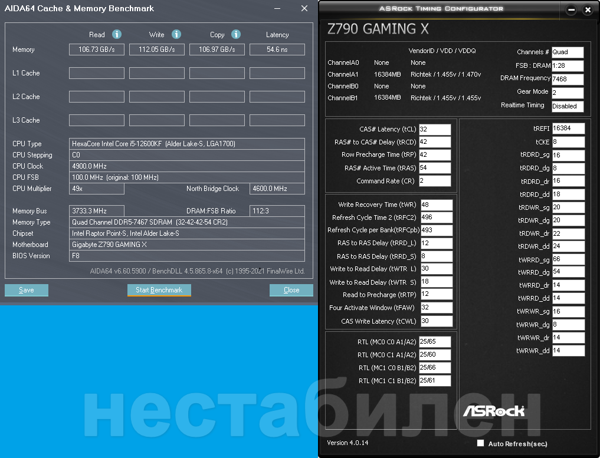Close the AIDA64 benchmark window

[304, 8]
